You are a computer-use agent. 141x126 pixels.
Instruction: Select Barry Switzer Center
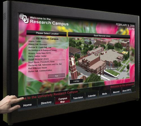(38, 56)
